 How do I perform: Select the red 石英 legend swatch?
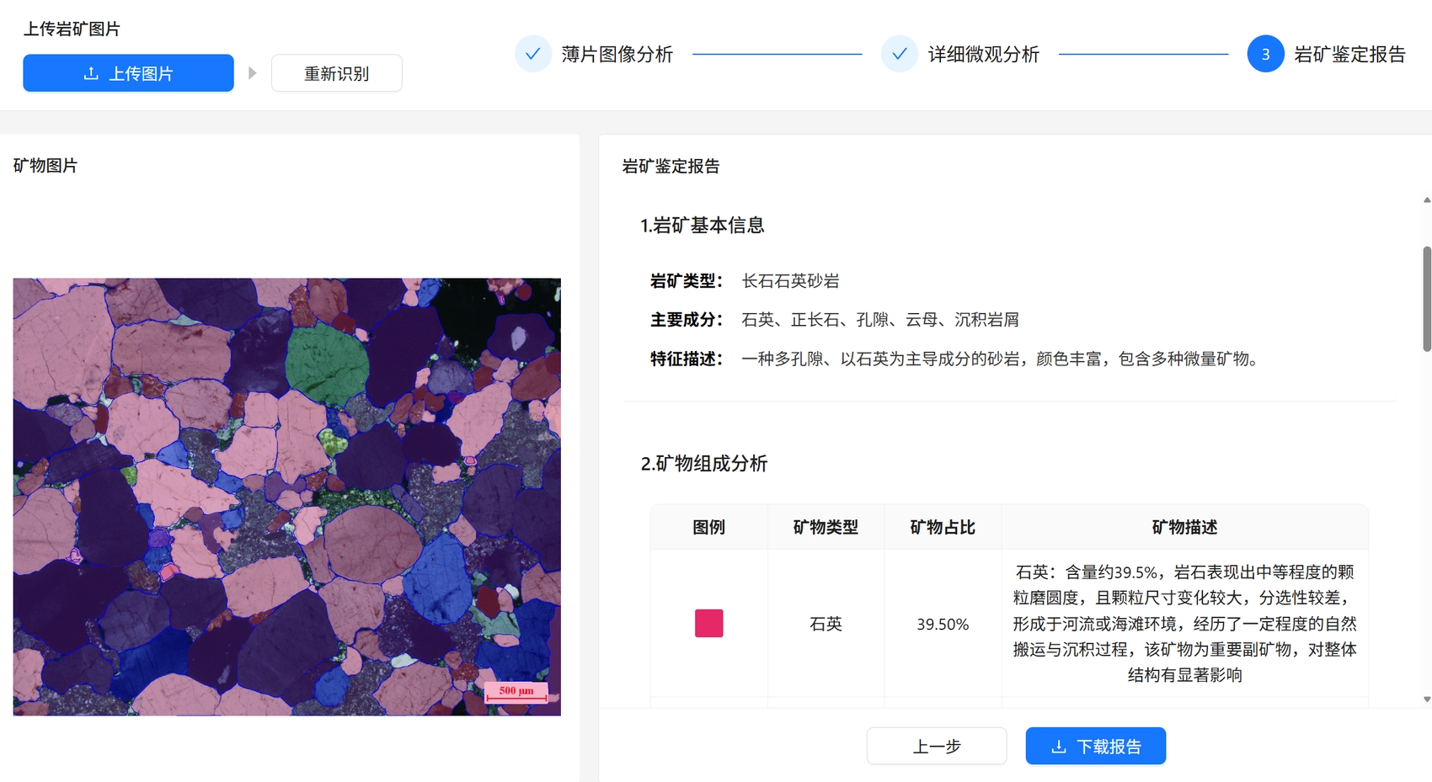(x=708, y=624)
